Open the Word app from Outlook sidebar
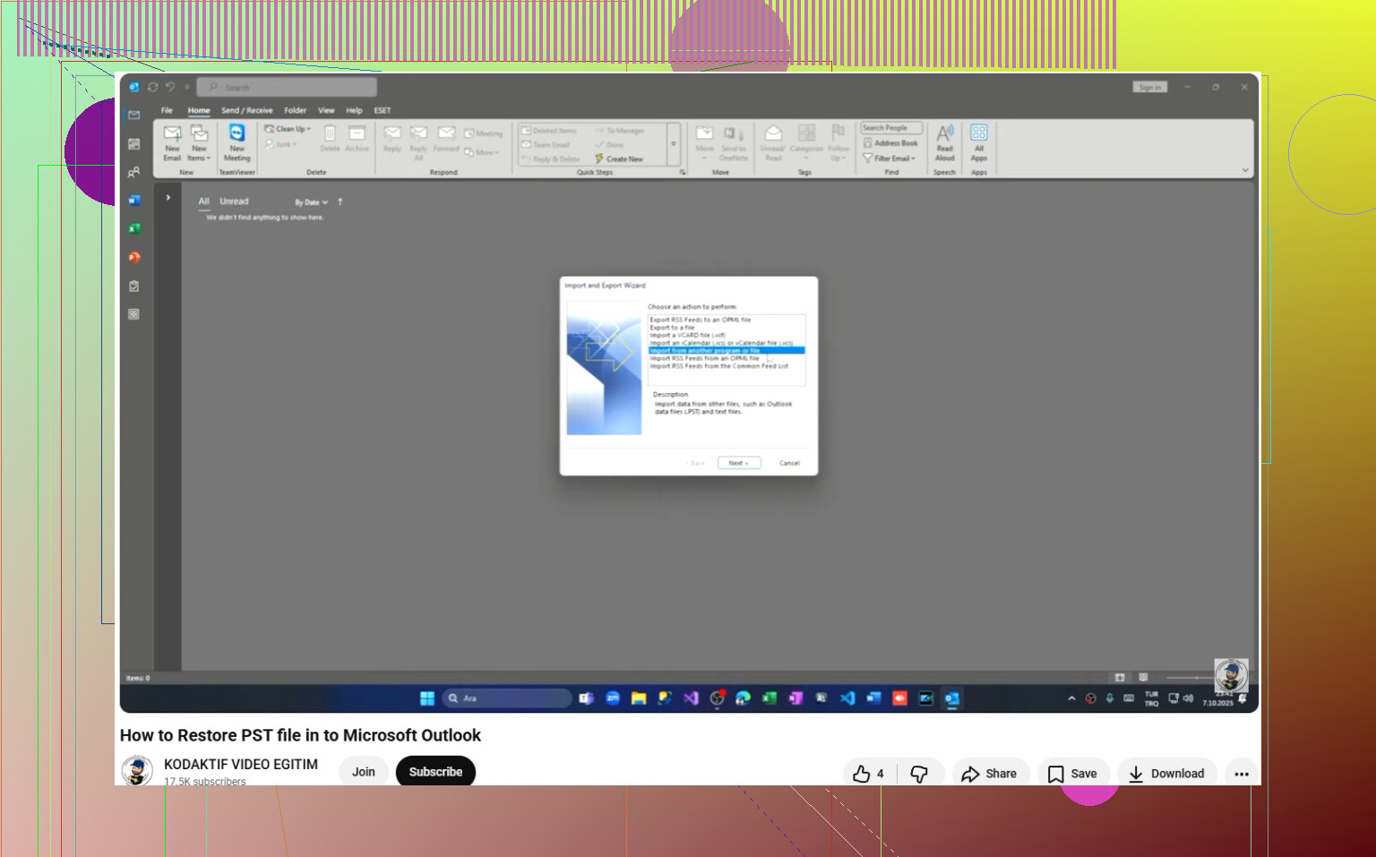The width and height of the screenshot is (1376, 857). [133, 201]
